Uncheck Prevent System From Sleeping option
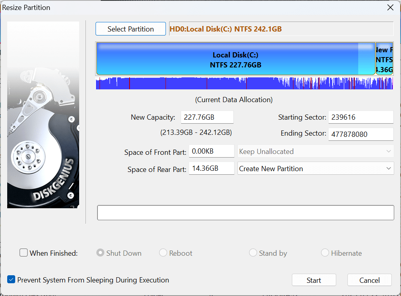 11,280
